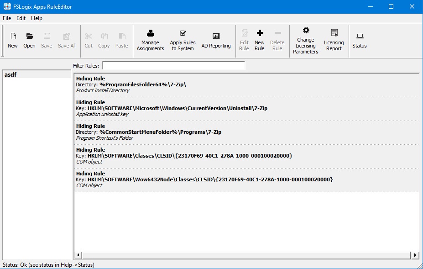
Task: Open the File menu
Action: pos(7,18)
